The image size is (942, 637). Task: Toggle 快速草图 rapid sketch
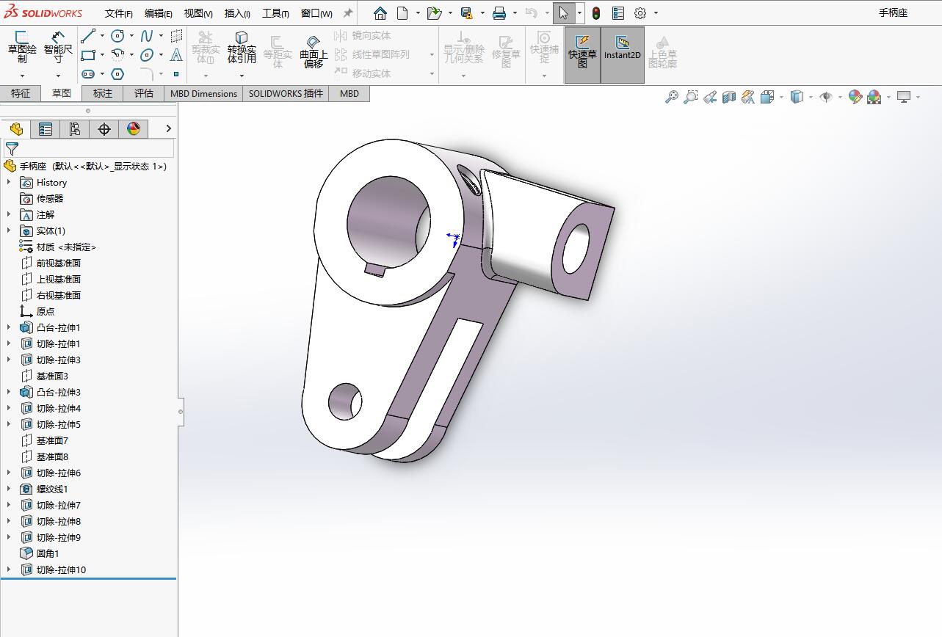point(582,55)
